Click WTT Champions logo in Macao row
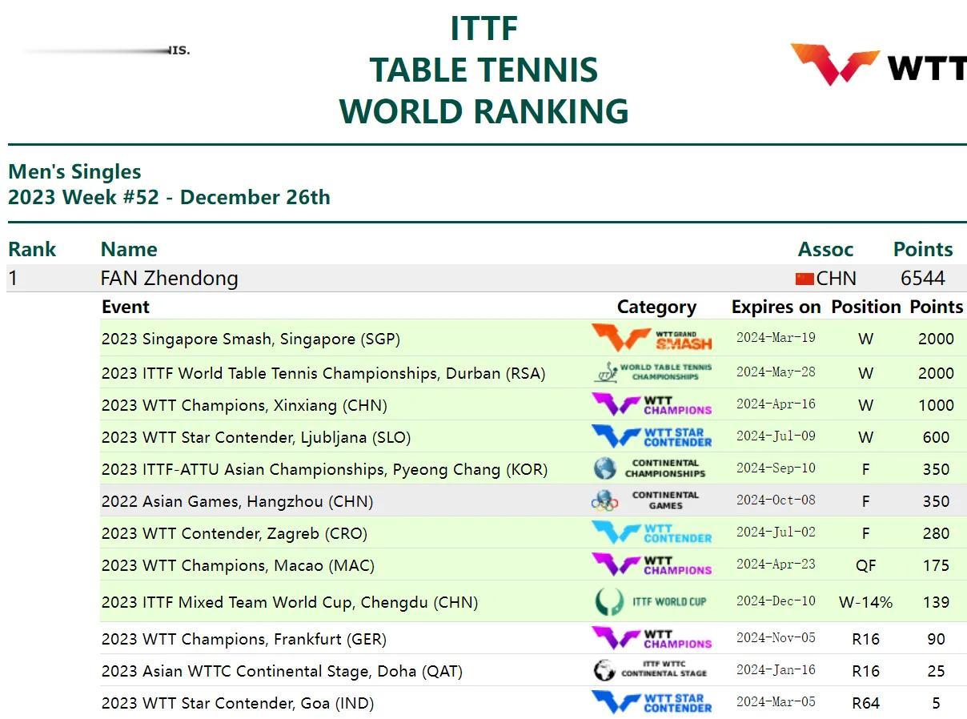Viewport: 967px width, 719px height. (652, 564)
